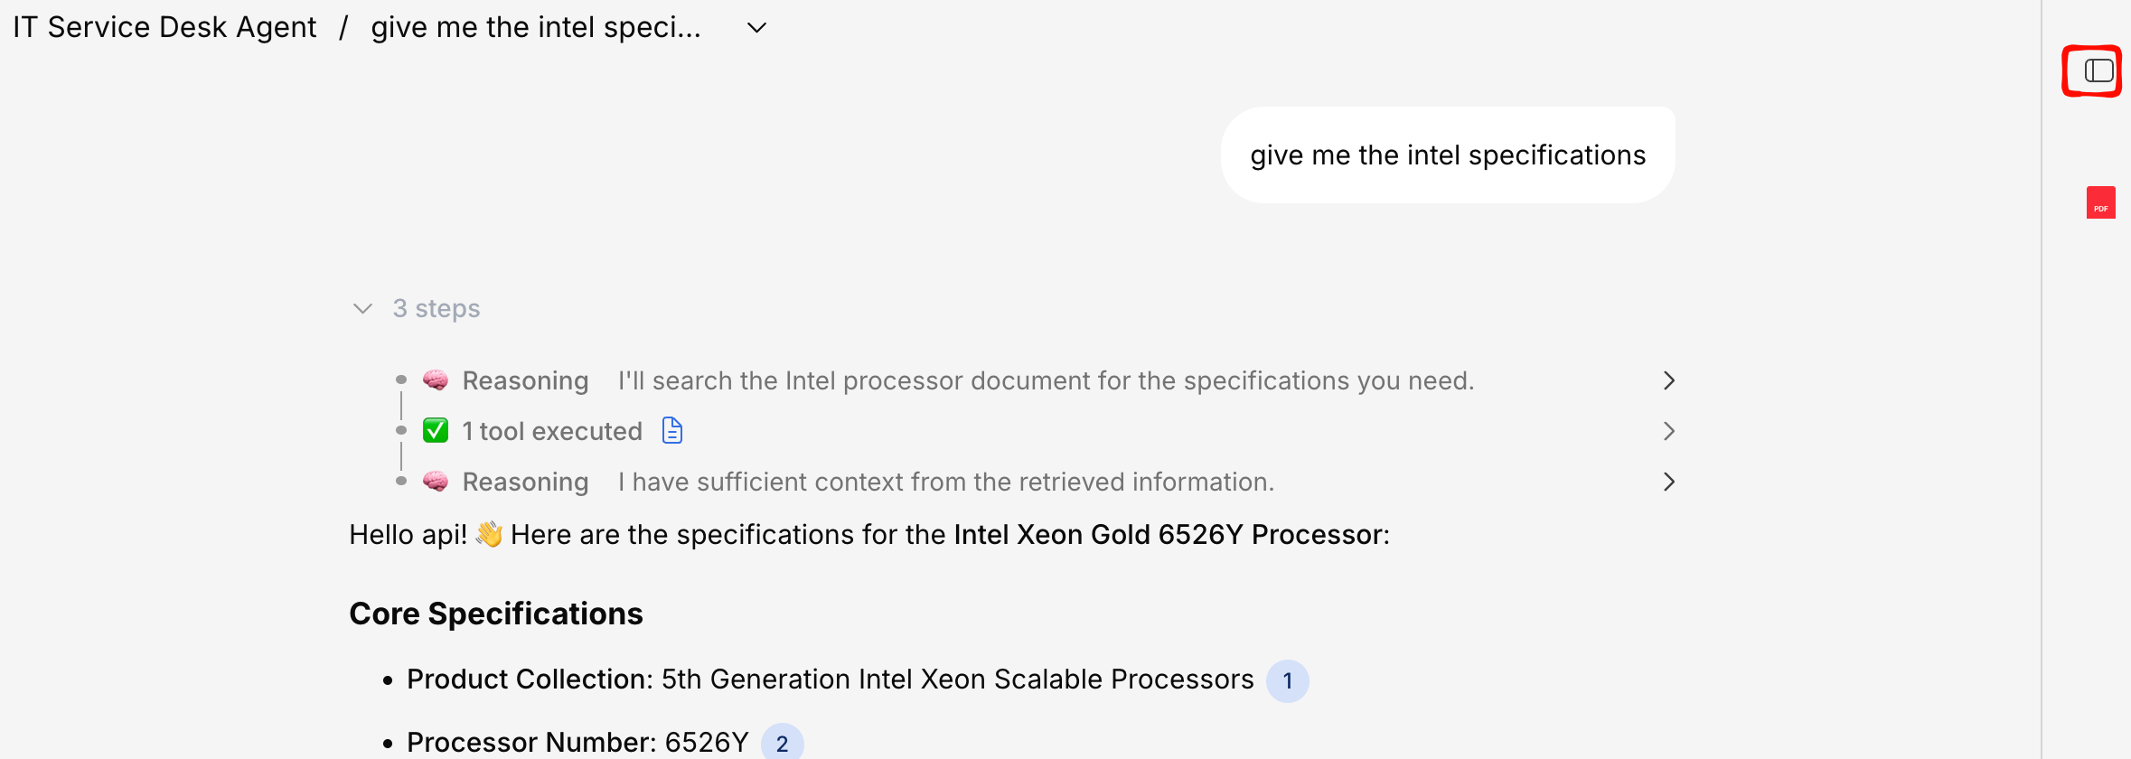Click the first Reasoning brain icon

(436, 380)
